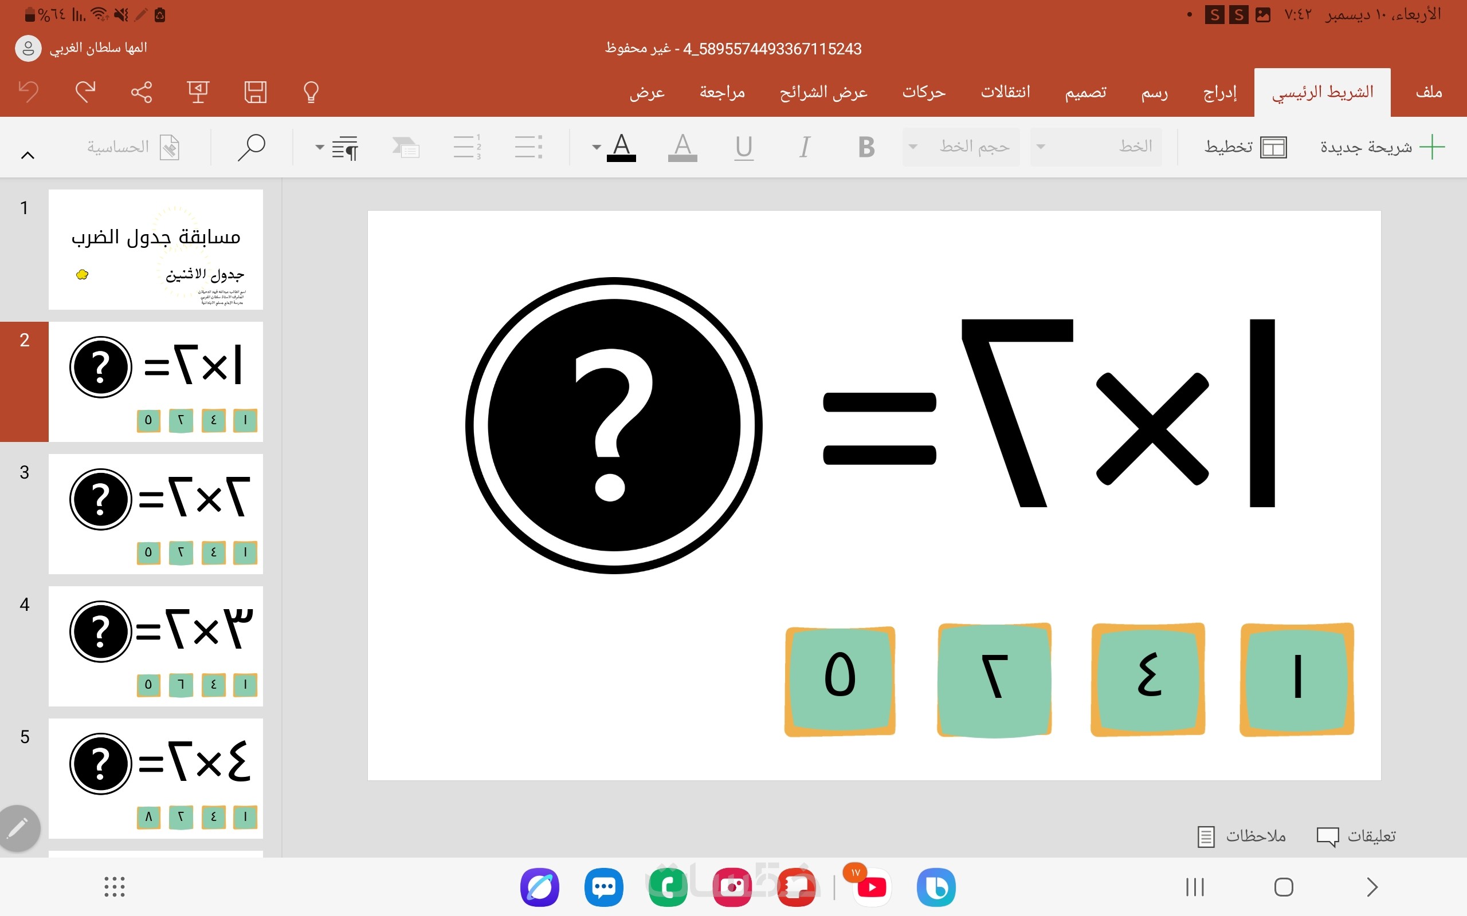Open the انتقالات (Transitions) tab
Viewport: 1467px width, 916px height.
(x=1005, y=92)
